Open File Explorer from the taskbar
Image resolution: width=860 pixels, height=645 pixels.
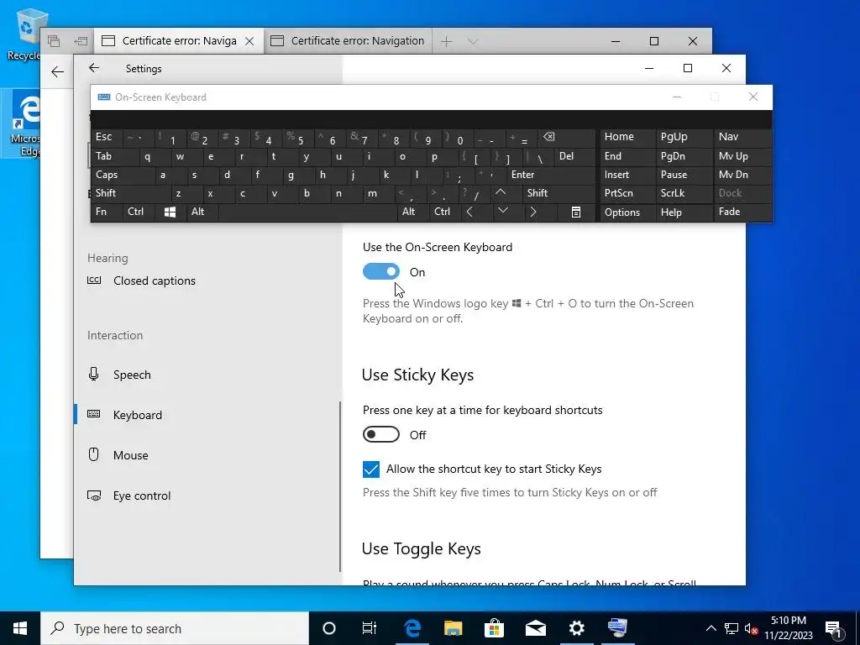453,628
